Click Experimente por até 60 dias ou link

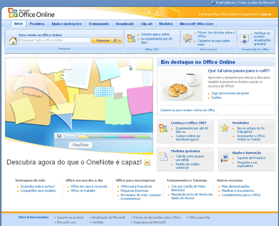(192, 130)
